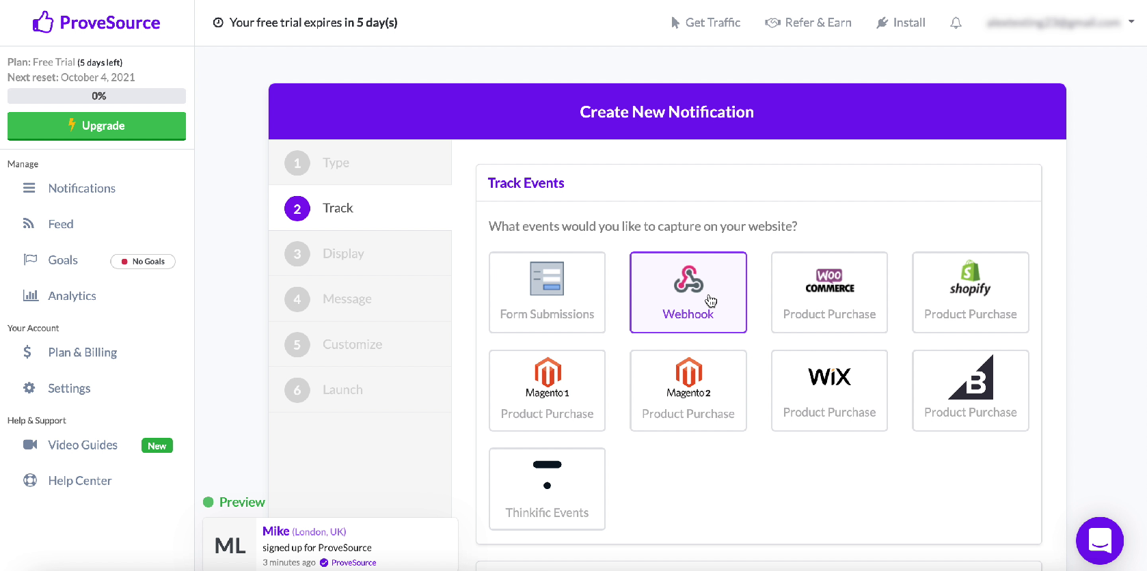This screenshot has height=571, width=1147.
Task: Click the No Goals badge
Action: [x=143, y=262]
